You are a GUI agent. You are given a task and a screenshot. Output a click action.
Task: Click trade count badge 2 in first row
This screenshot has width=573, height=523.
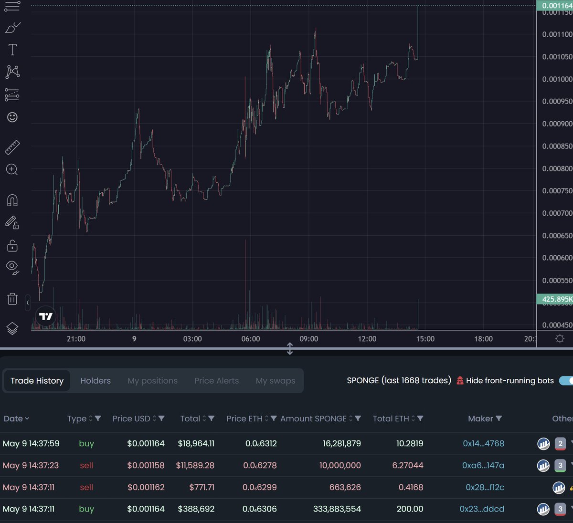click(x=561, y=444)
